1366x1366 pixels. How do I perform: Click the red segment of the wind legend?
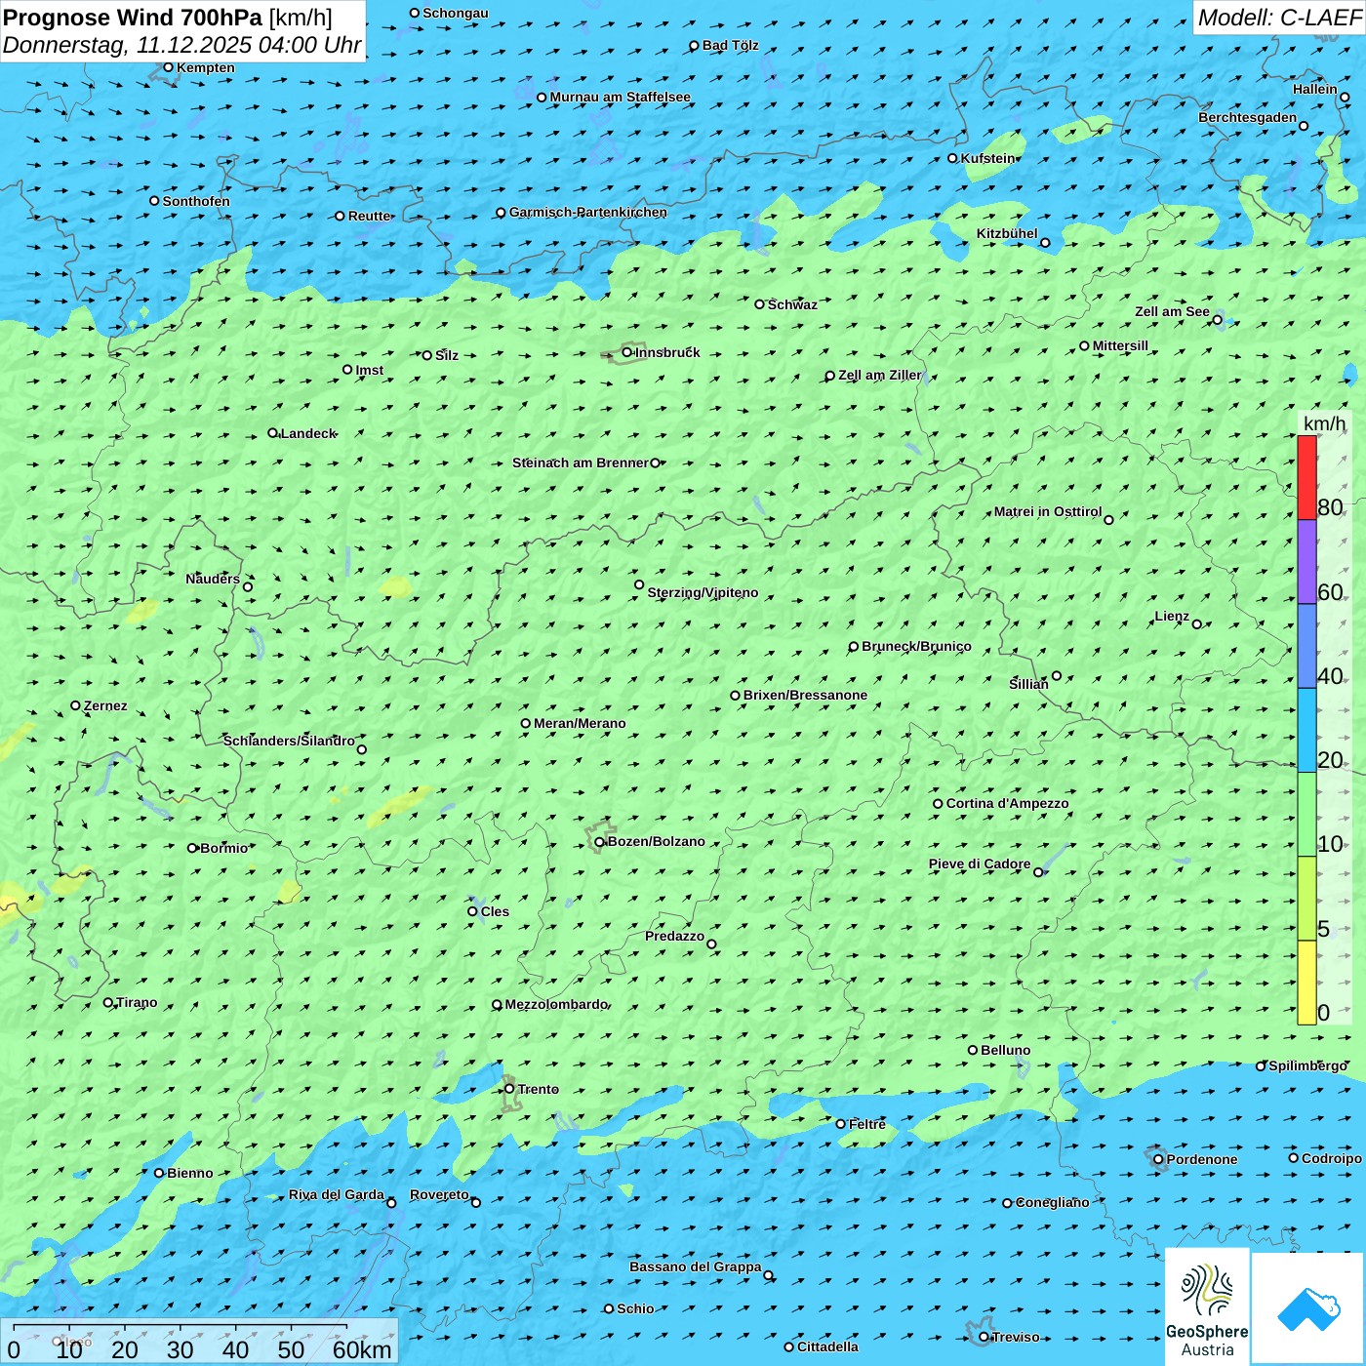pos(1306,477)
